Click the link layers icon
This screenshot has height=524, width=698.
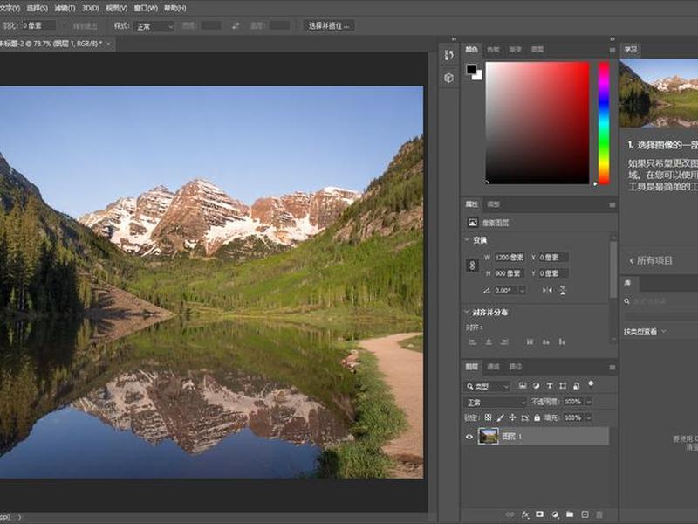pyautogui.click(x=510, y=514)
